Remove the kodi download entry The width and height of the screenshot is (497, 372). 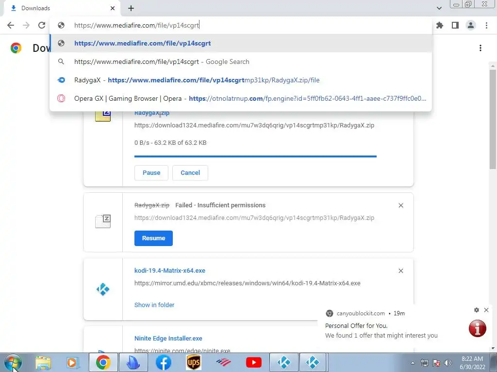(x=400, y=271)
